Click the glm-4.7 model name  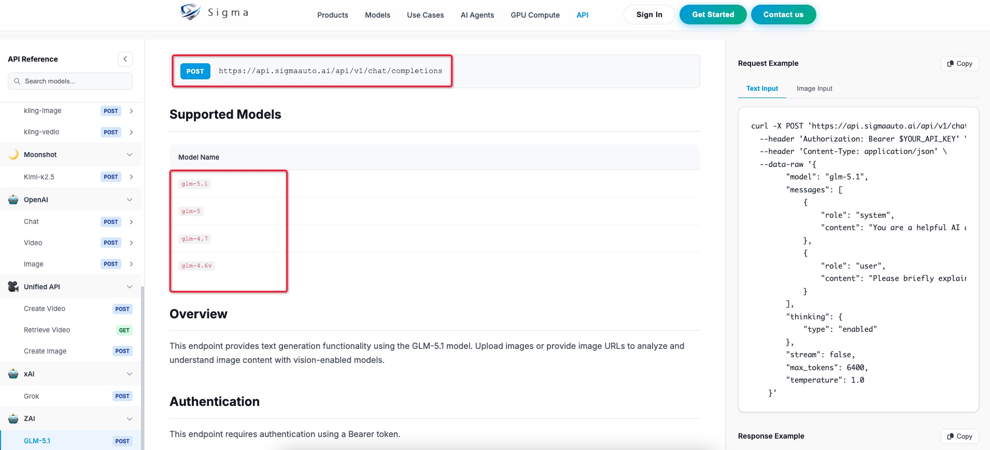coord(194,239)
